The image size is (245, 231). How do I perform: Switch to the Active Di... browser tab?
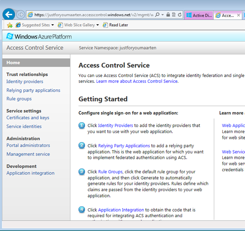[199, 15]
